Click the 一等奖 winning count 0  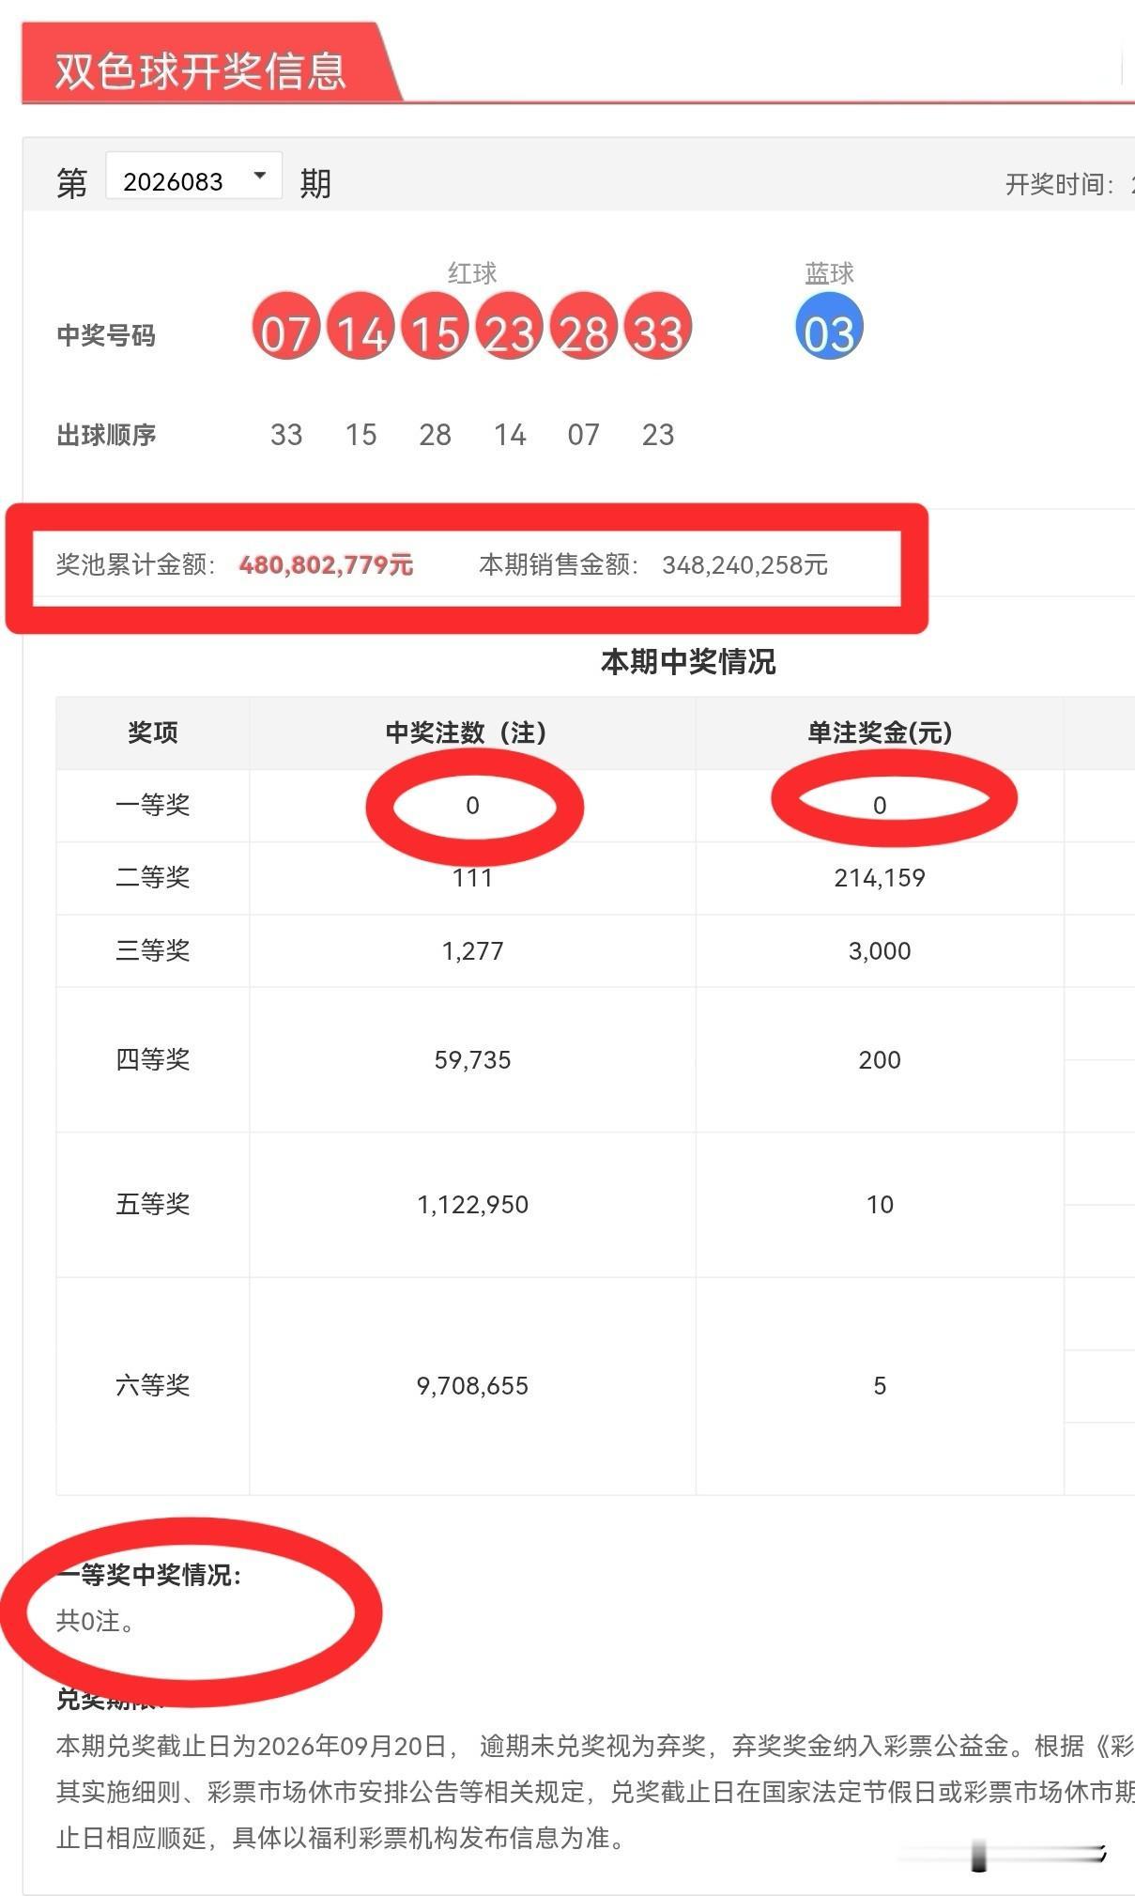(472, 805)
